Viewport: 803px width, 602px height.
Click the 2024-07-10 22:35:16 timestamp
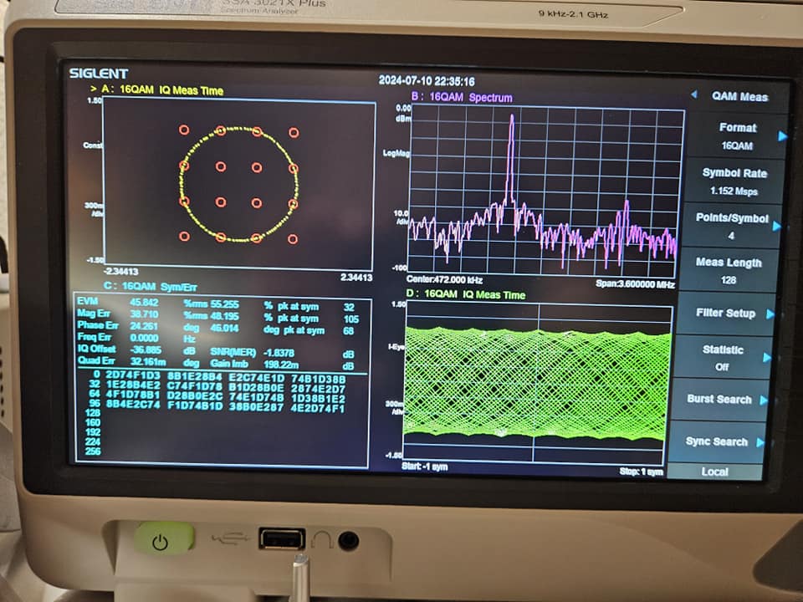(427, 81)
